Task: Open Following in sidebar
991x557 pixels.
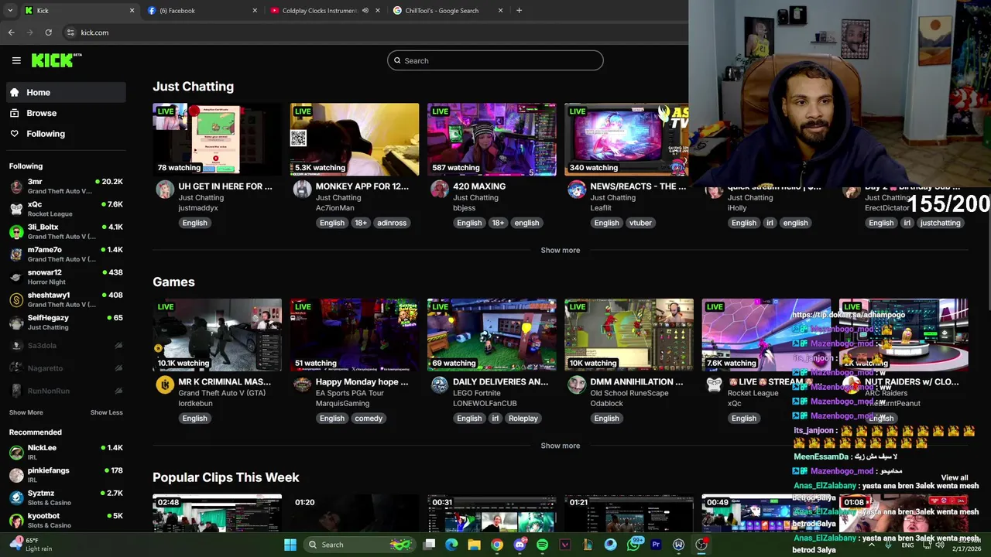Action: (x=67, y=134)
